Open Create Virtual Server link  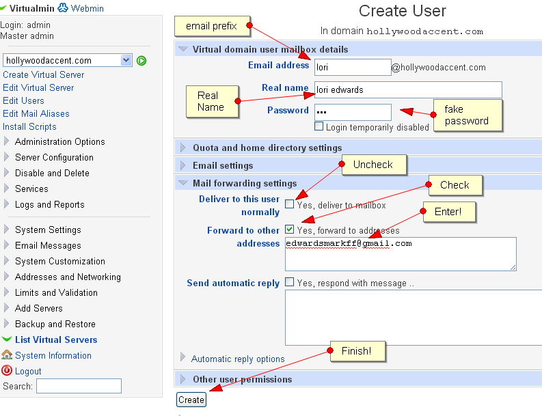tap(44, 74)
